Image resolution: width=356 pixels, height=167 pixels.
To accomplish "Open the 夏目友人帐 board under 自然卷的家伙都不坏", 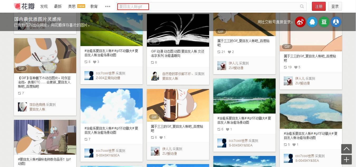I will [x=170, y=78].
